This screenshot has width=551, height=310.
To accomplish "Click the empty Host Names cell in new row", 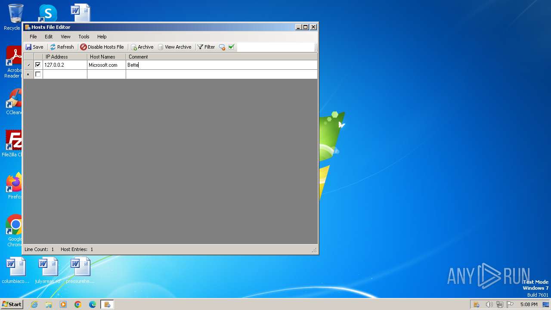I will (x=106, y=74).
